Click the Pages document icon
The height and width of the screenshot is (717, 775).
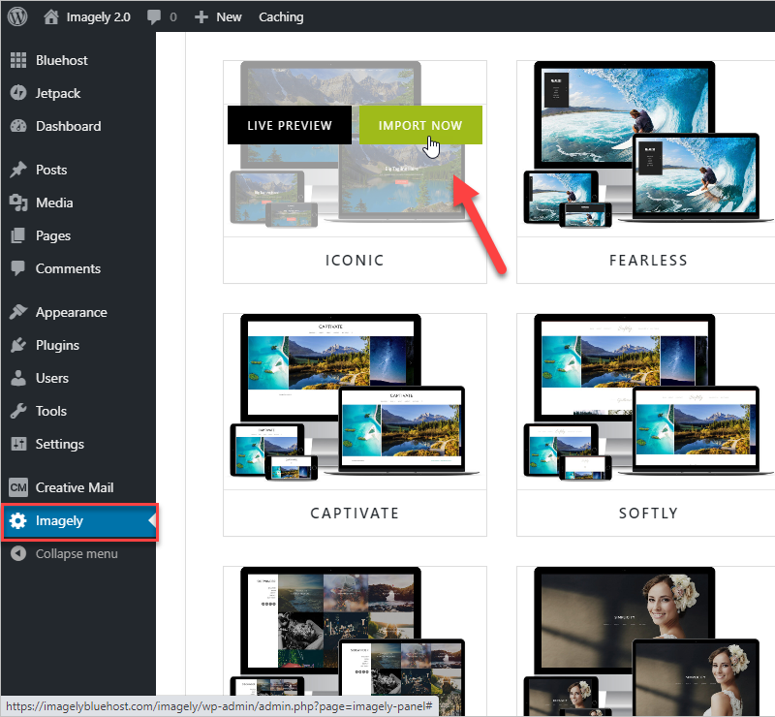click(18, 235)
